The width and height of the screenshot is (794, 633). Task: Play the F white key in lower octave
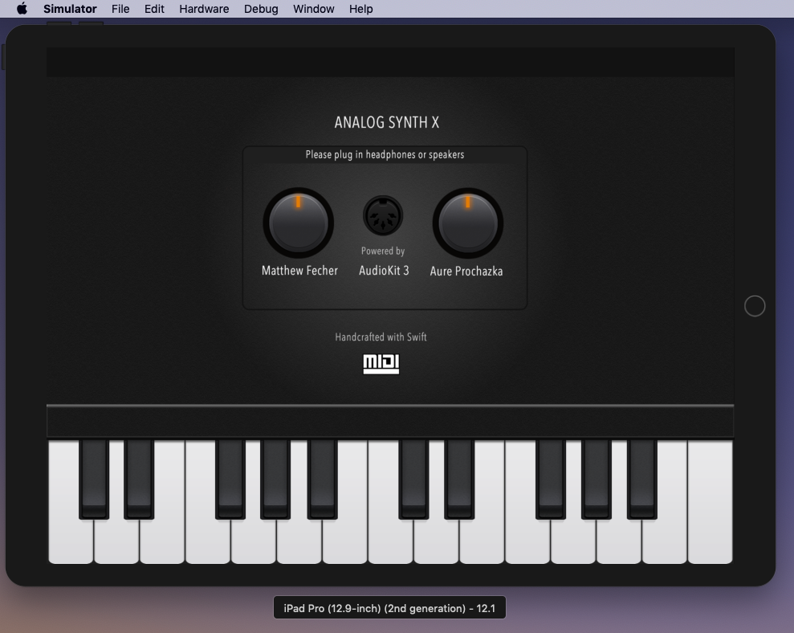pyautogui.click(x=208, y=540)
